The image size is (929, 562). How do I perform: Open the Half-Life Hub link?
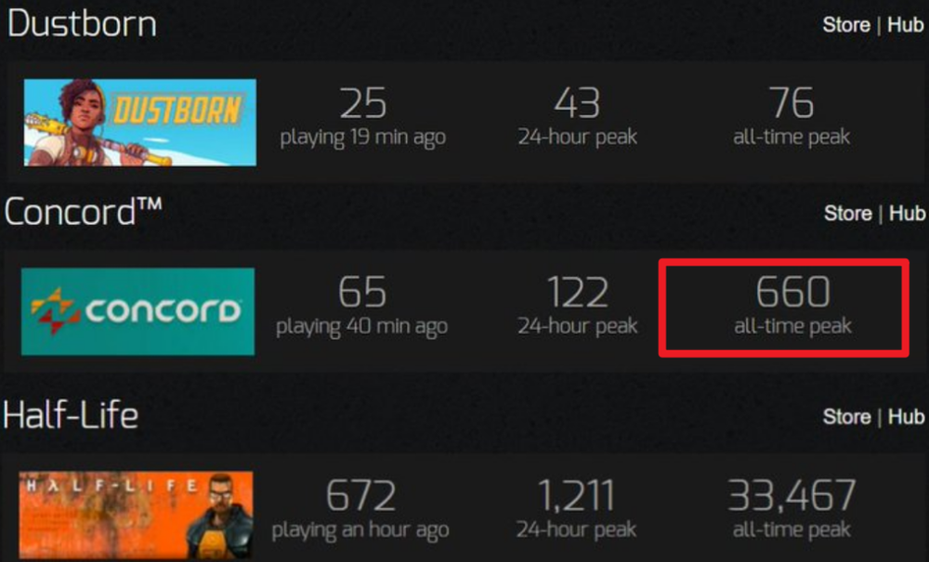[906, 417]
